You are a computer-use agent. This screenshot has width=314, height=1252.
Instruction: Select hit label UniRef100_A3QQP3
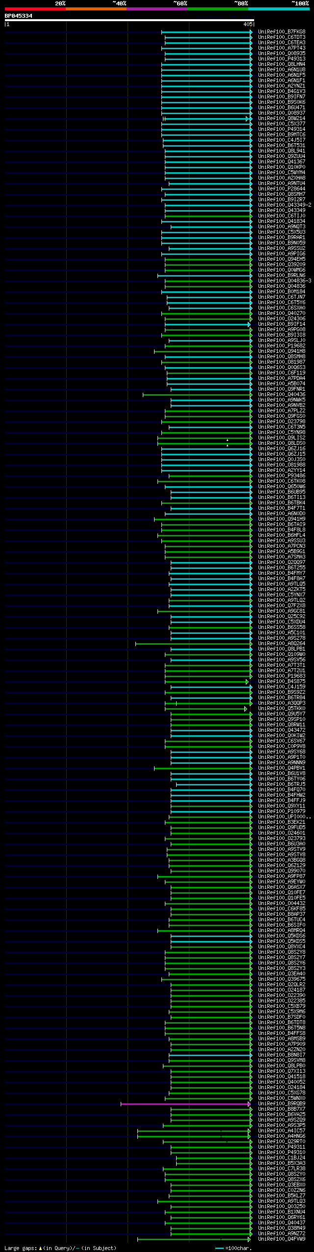click(x=282, y=703)
